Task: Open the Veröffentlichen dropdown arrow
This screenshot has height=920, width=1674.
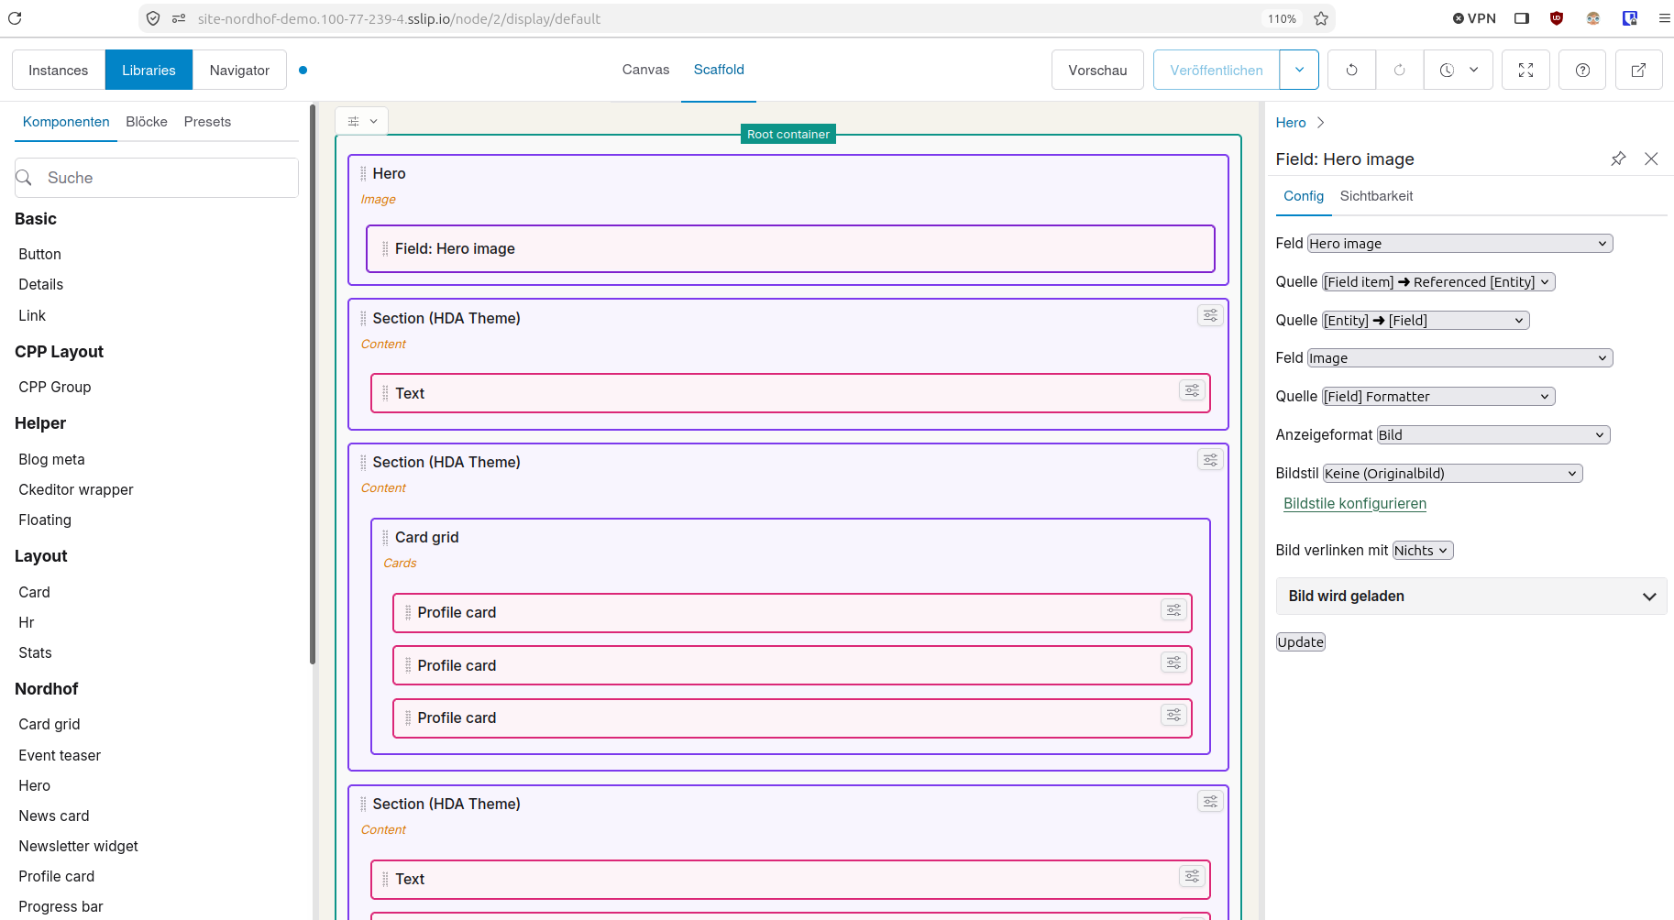Action: pos(1299,70)
